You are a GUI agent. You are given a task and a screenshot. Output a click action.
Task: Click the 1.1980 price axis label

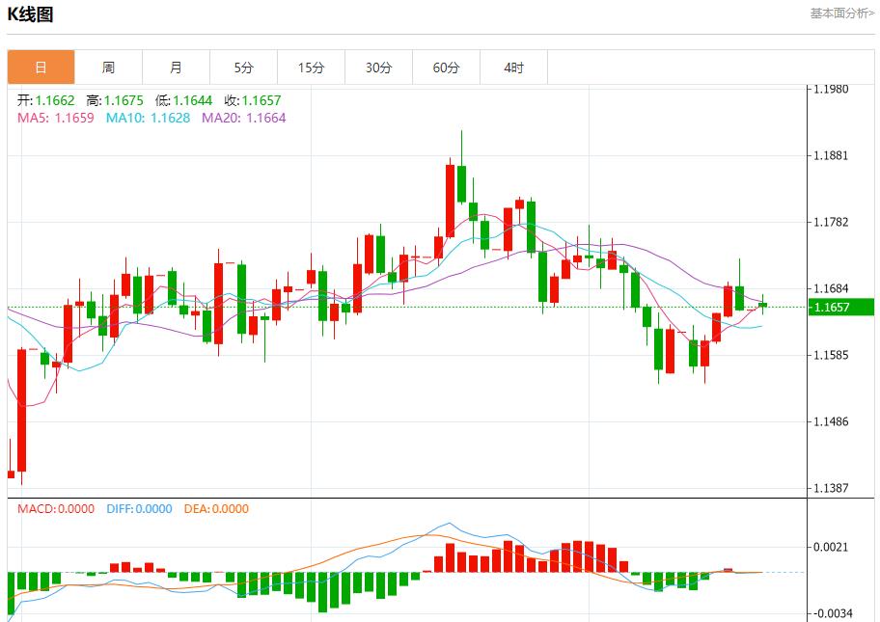click(x=829, y=87)
